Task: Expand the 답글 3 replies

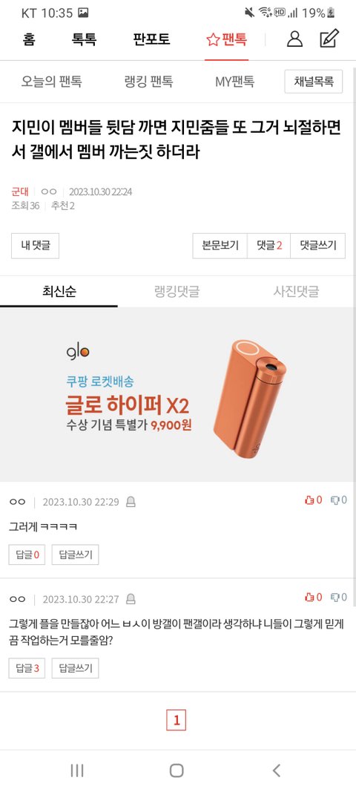Action: (x=27, y=668)
